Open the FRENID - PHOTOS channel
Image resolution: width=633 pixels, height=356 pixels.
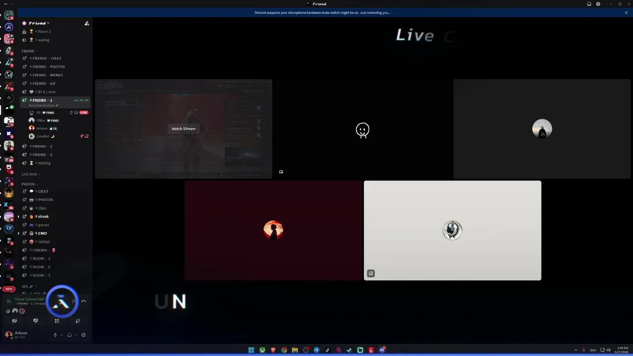pyautogui.click(x=55, y=67)
